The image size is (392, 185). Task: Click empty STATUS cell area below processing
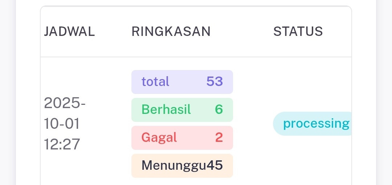[312, 160]
